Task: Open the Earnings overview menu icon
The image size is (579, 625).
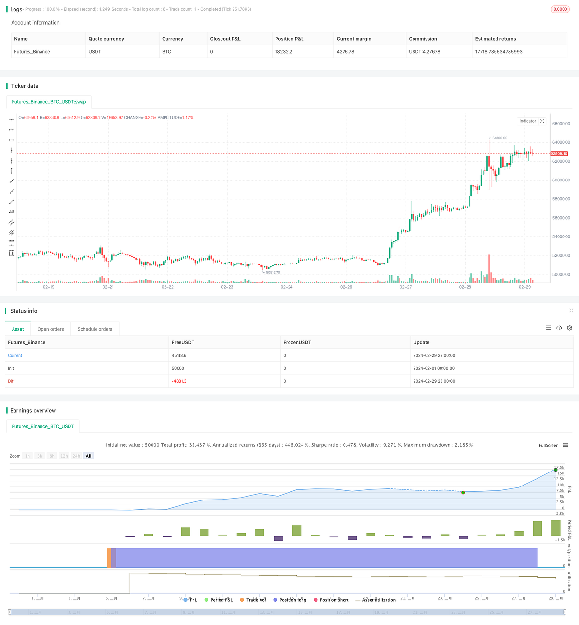Action: click(565, 445)
